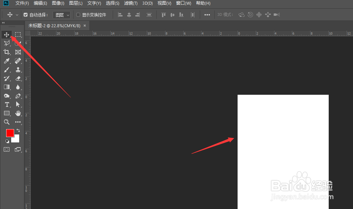Select the Pen tool
Viewport: 353px width, 209px height.
[18, 96]
